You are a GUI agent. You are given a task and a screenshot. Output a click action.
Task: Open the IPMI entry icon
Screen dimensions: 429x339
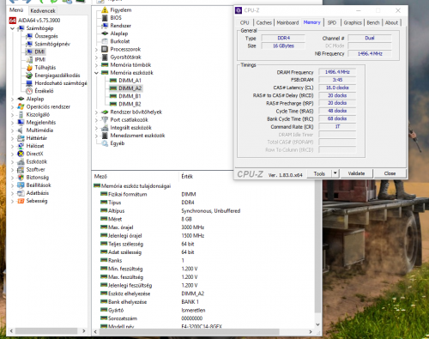click(x=29, y=59)
